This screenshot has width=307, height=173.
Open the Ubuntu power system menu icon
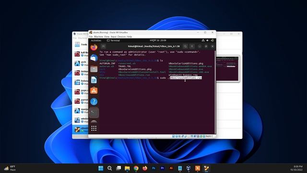212,40
